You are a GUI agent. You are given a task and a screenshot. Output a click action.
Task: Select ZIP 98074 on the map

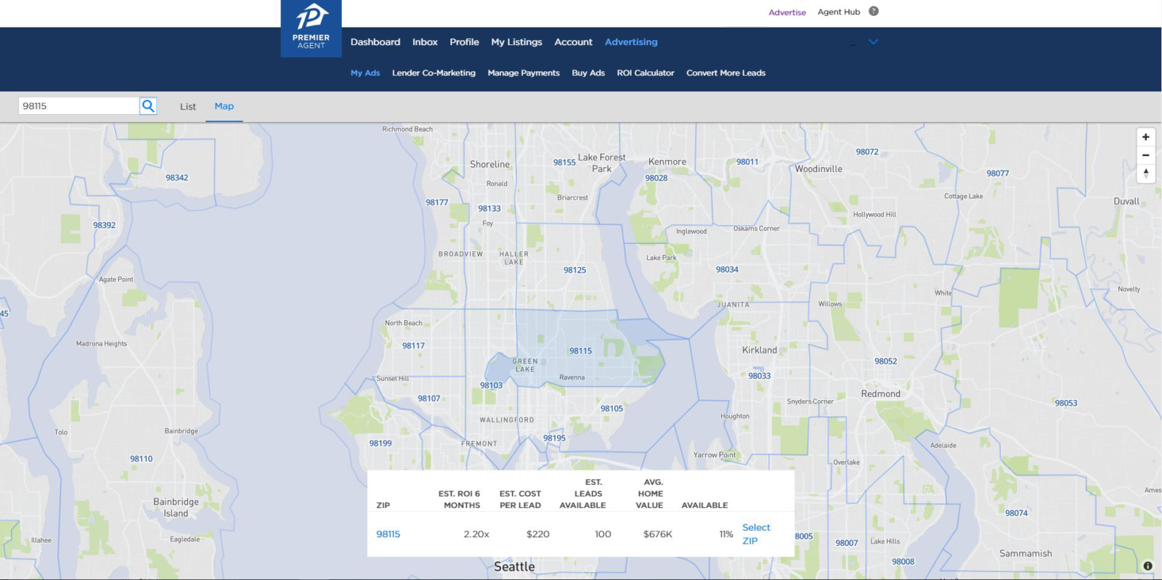coord(1016,513)
